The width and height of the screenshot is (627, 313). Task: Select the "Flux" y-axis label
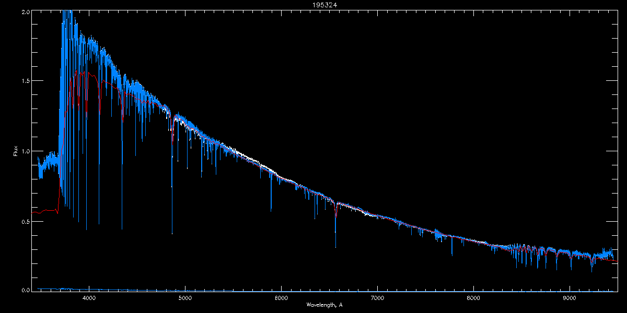pos(16,151)
